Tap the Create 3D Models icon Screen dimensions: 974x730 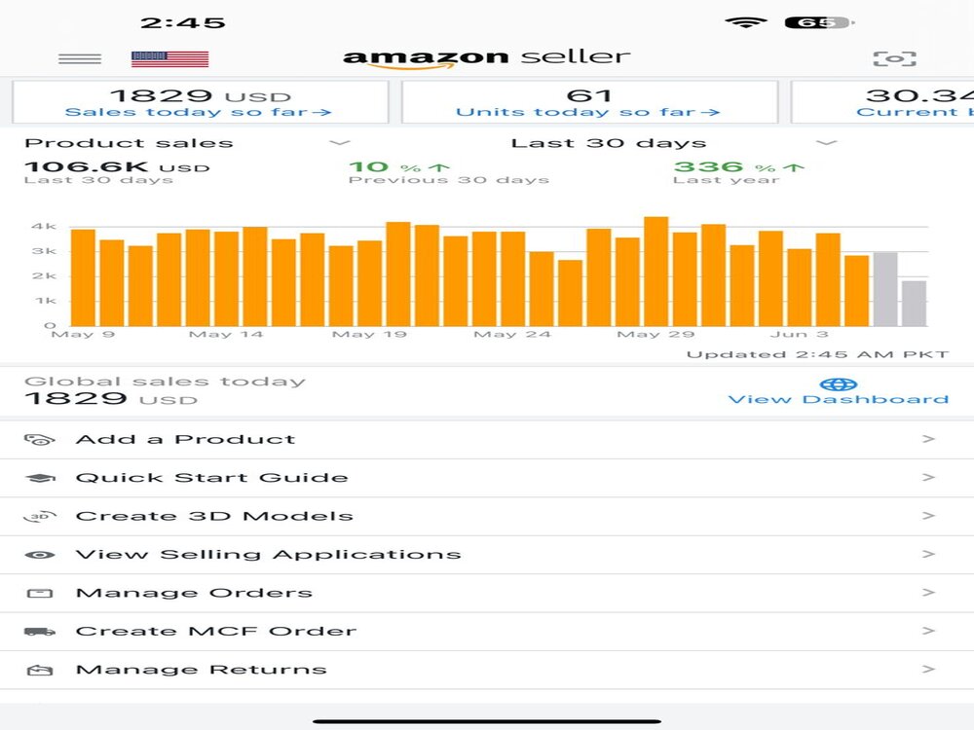(40, 517)
